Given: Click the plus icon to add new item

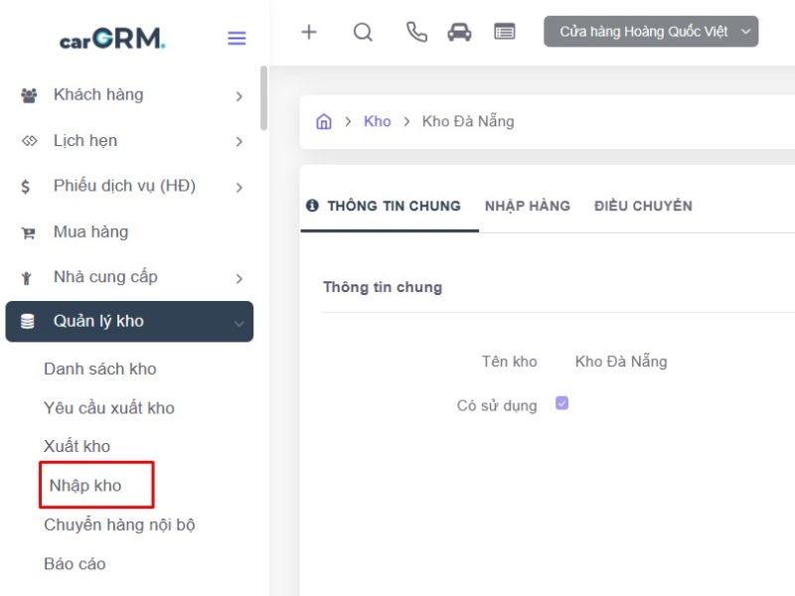Looking at the screenshot, I should tap(309, 31).
